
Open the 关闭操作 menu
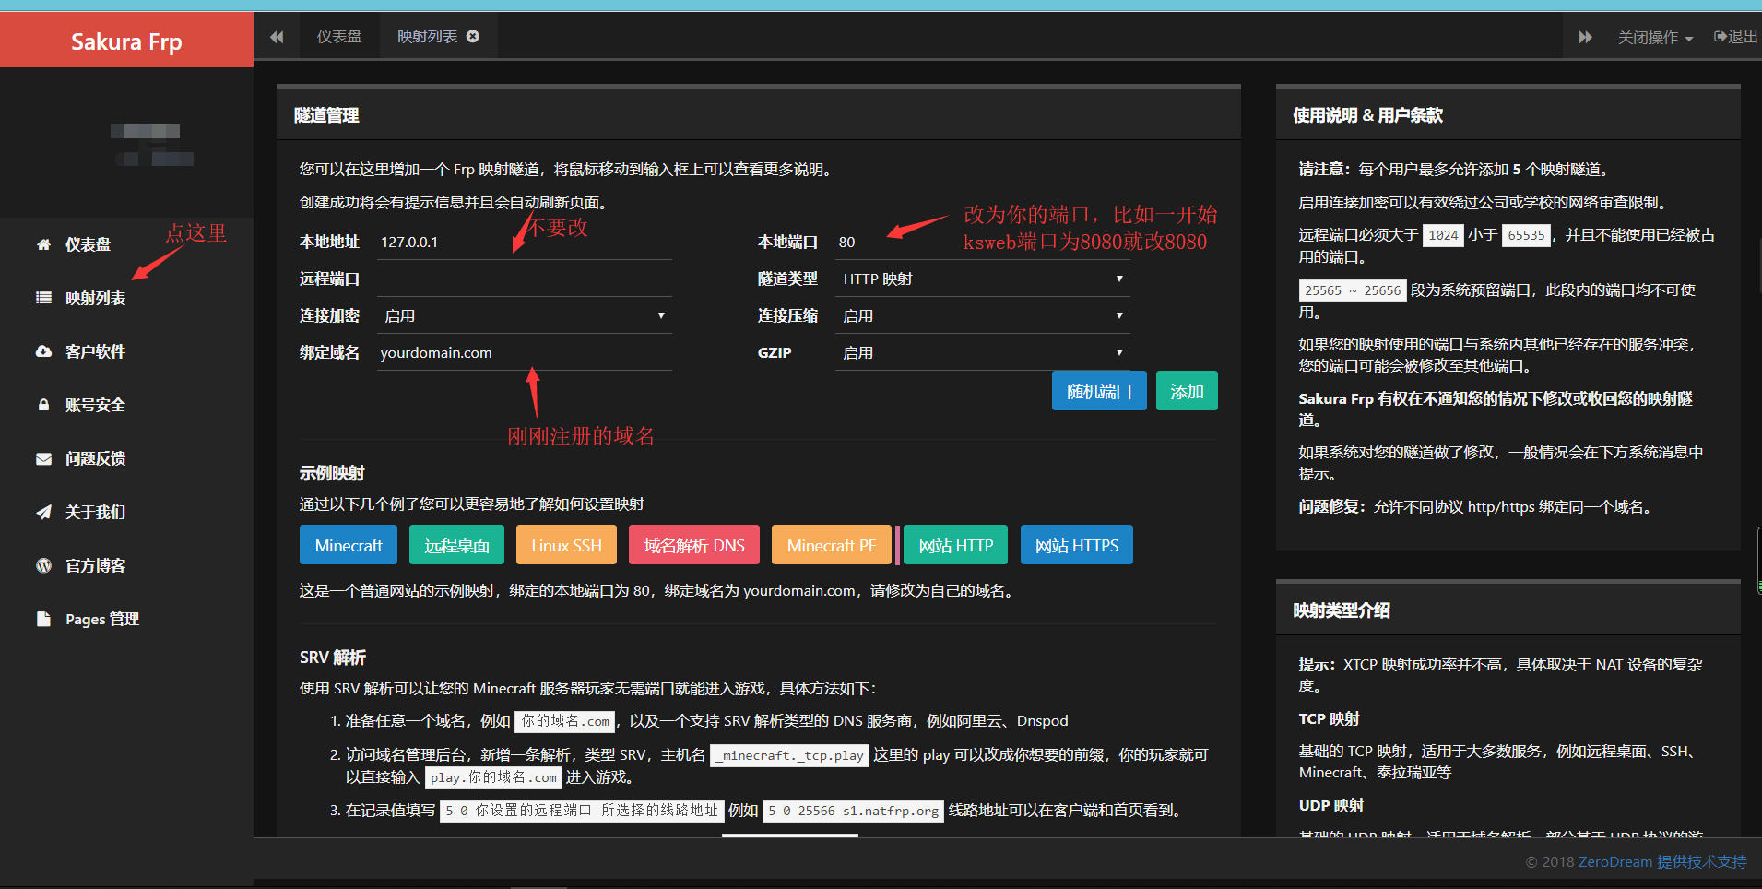[1654, 38]
